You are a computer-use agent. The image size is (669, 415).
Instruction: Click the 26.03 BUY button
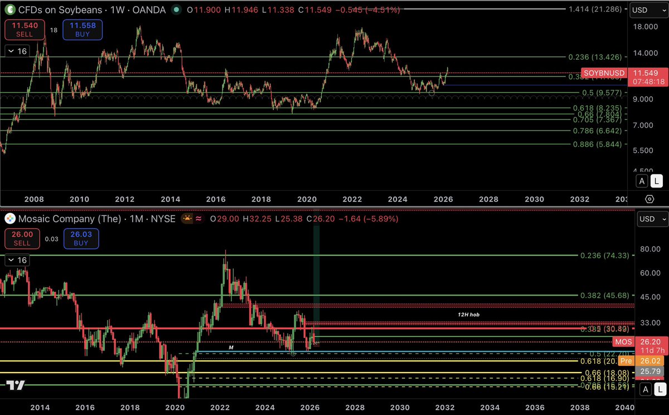[80, 238]
